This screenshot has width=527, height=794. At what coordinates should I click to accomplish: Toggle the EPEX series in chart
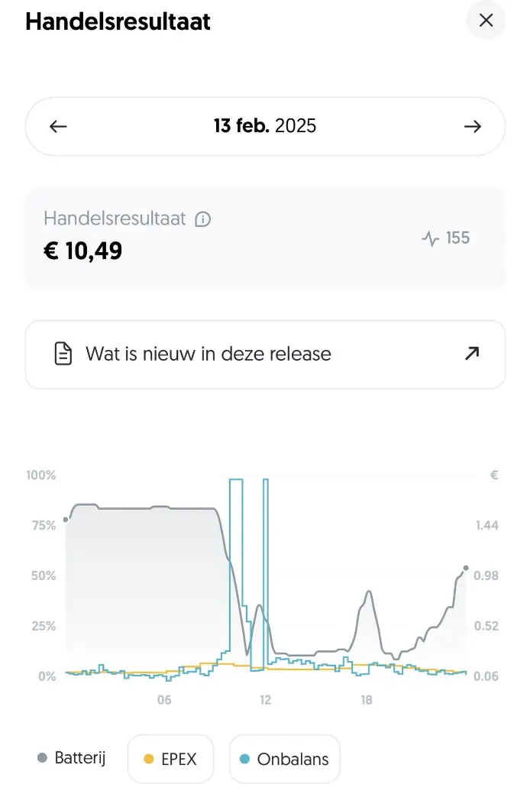point(170,759)
